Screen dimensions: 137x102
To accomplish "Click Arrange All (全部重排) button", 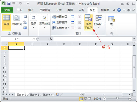I will tap(60, 22).
